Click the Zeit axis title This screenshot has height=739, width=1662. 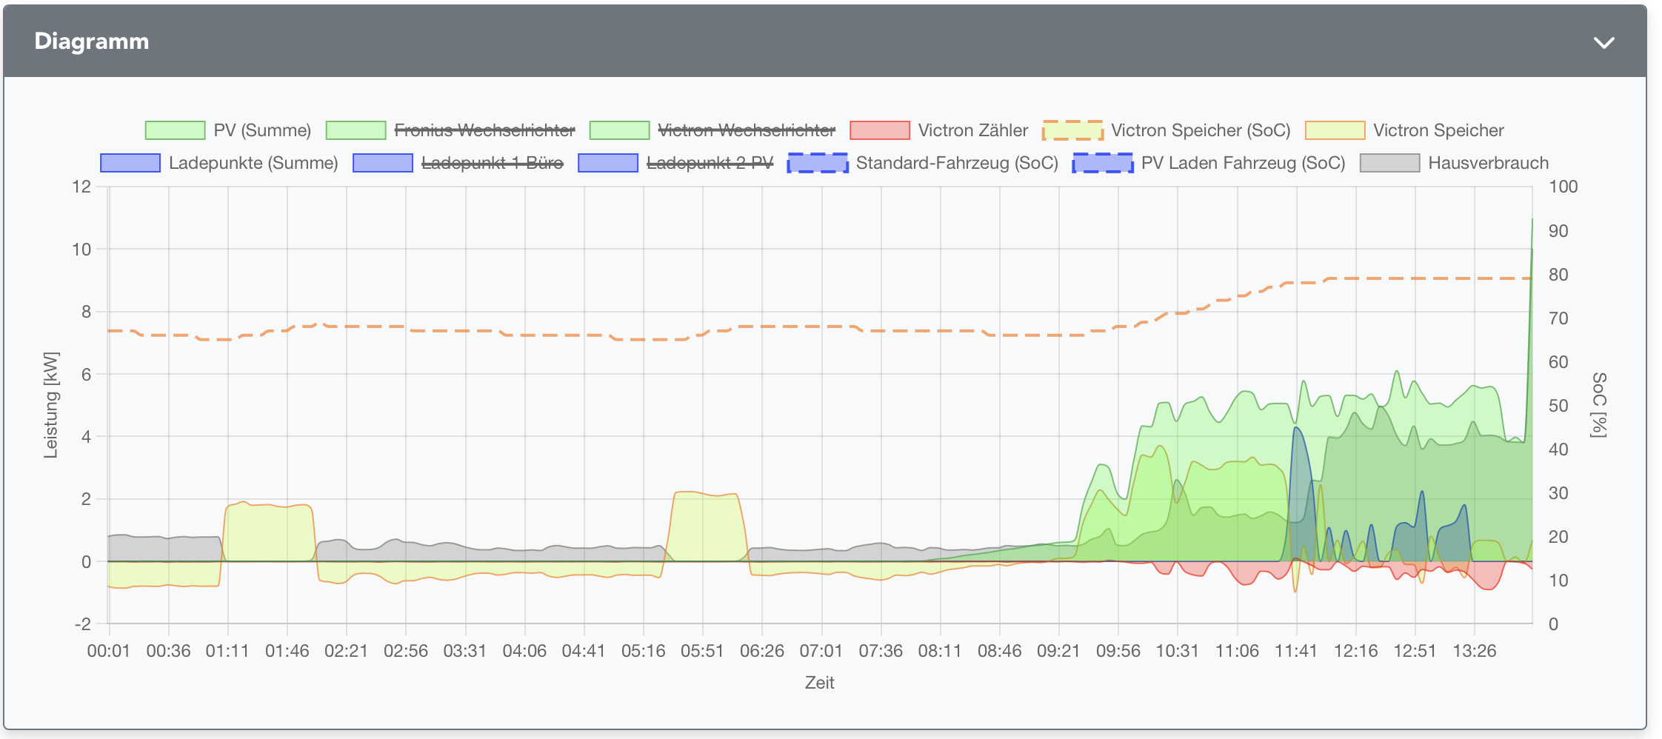tap(820, 683)
